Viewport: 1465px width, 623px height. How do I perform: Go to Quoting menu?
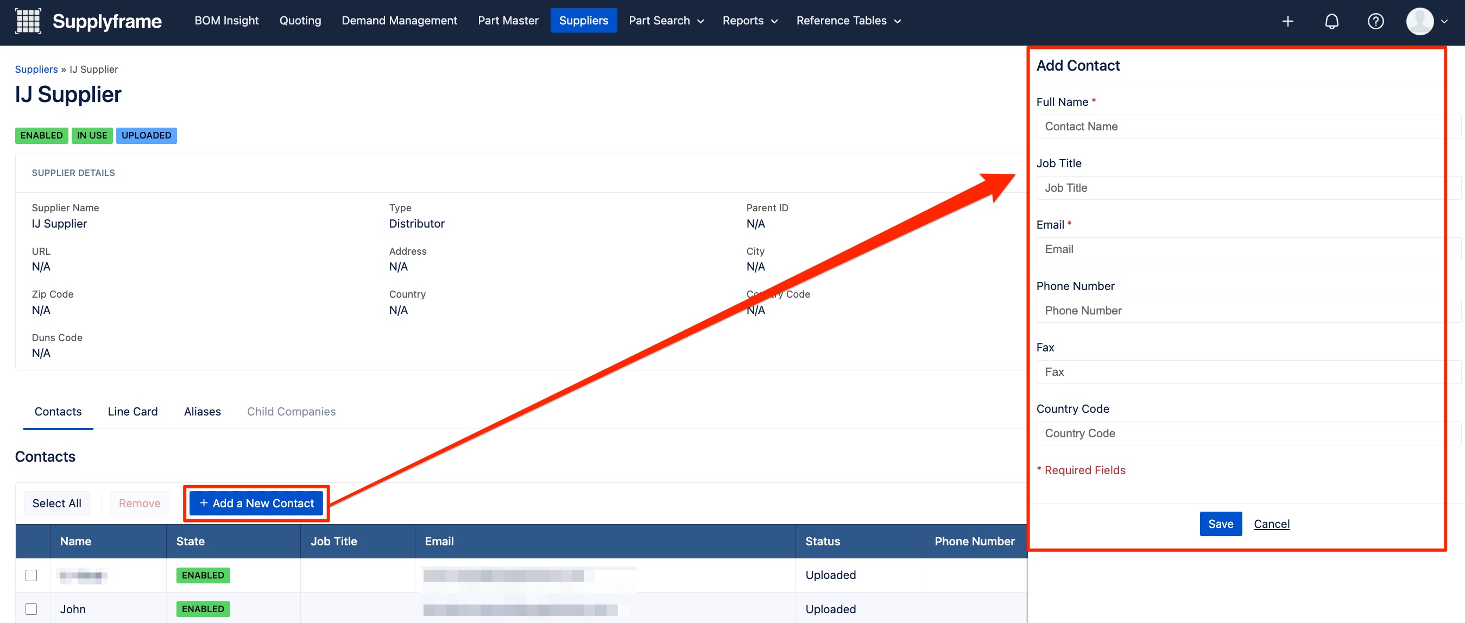(300, 21)
